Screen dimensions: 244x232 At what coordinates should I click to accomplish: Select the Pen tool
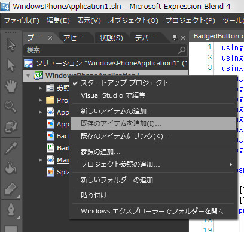[11, 210]
